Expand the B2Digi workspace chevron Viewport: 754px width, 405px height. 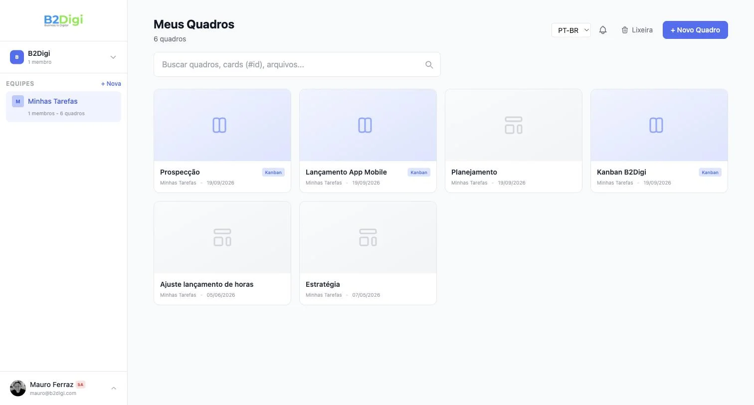coord(113,57)
